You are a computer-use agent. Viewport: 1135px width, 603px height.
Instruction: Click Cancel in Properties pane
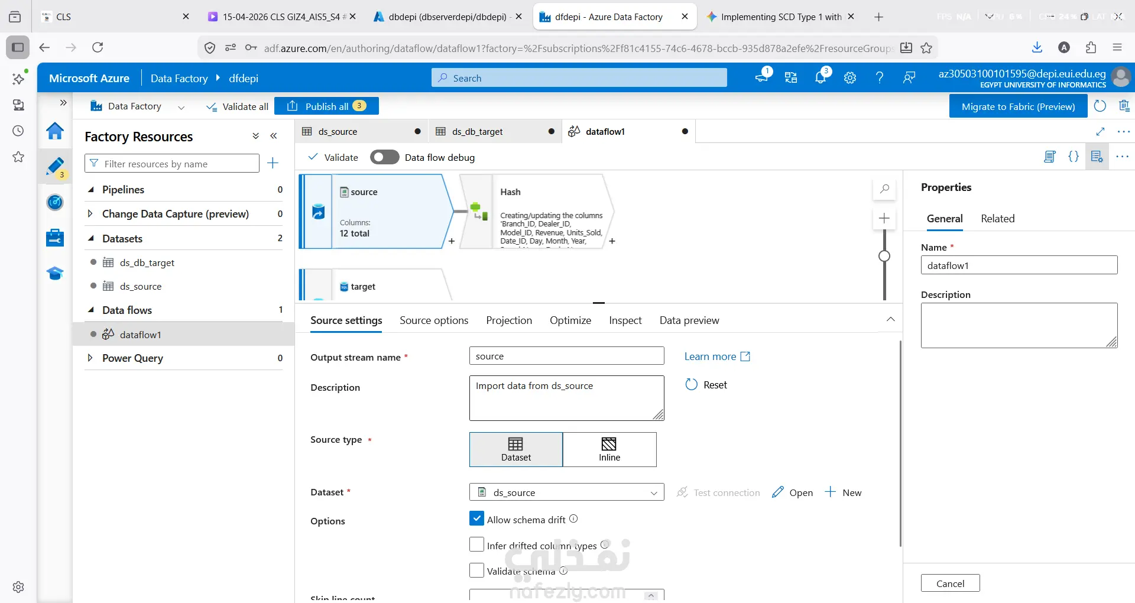pyautogui.click(x=950, y=583)
